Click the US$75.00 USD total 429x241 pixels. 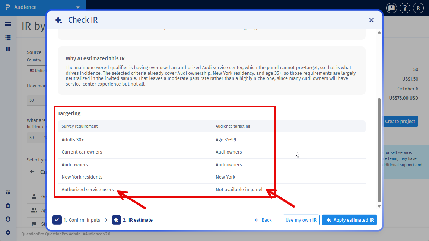(x=404, y=98)
